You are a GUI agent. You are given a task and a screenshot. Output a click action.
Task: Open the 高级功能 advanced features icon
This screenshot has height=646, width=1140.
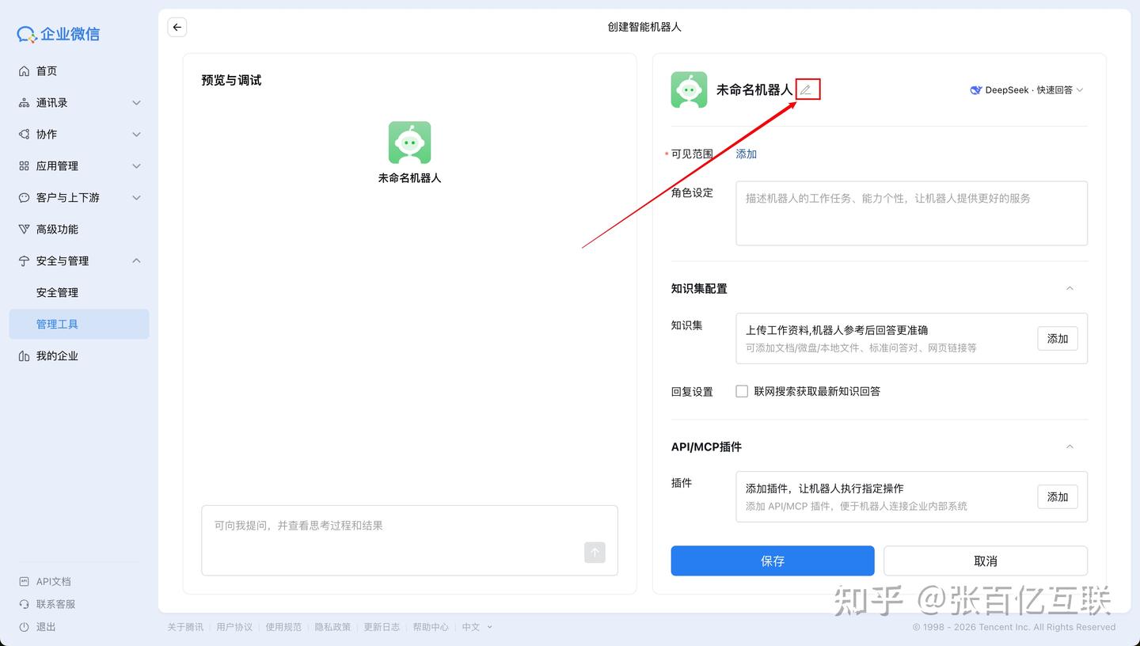coord(25,229)
